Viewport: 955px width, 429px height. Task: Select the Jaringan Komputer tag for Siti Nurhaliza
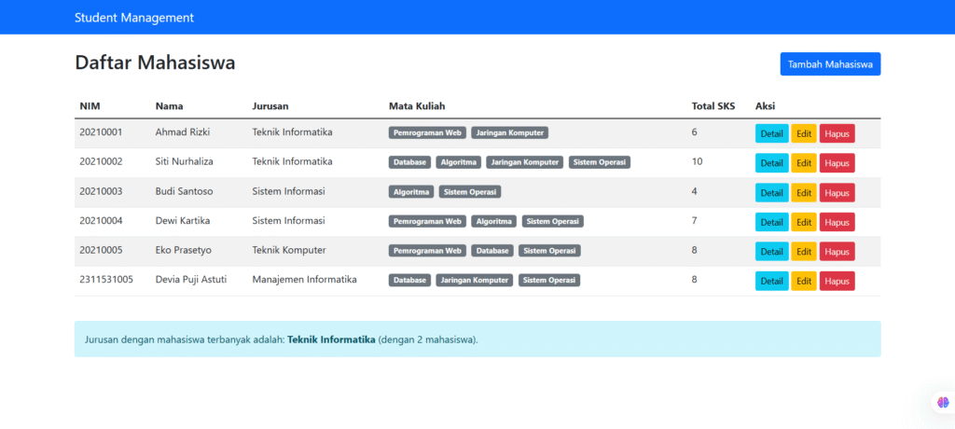(x=524, y=162)
